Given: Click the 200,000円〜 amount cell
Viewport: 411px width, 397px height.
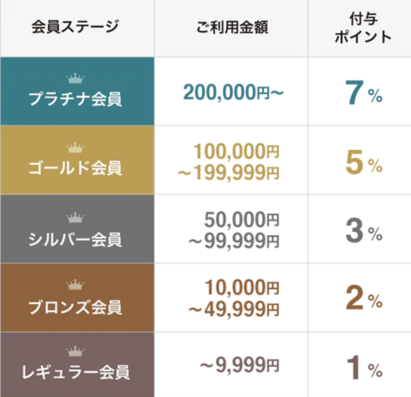Looking at the screenshot, I should [233, 92].
